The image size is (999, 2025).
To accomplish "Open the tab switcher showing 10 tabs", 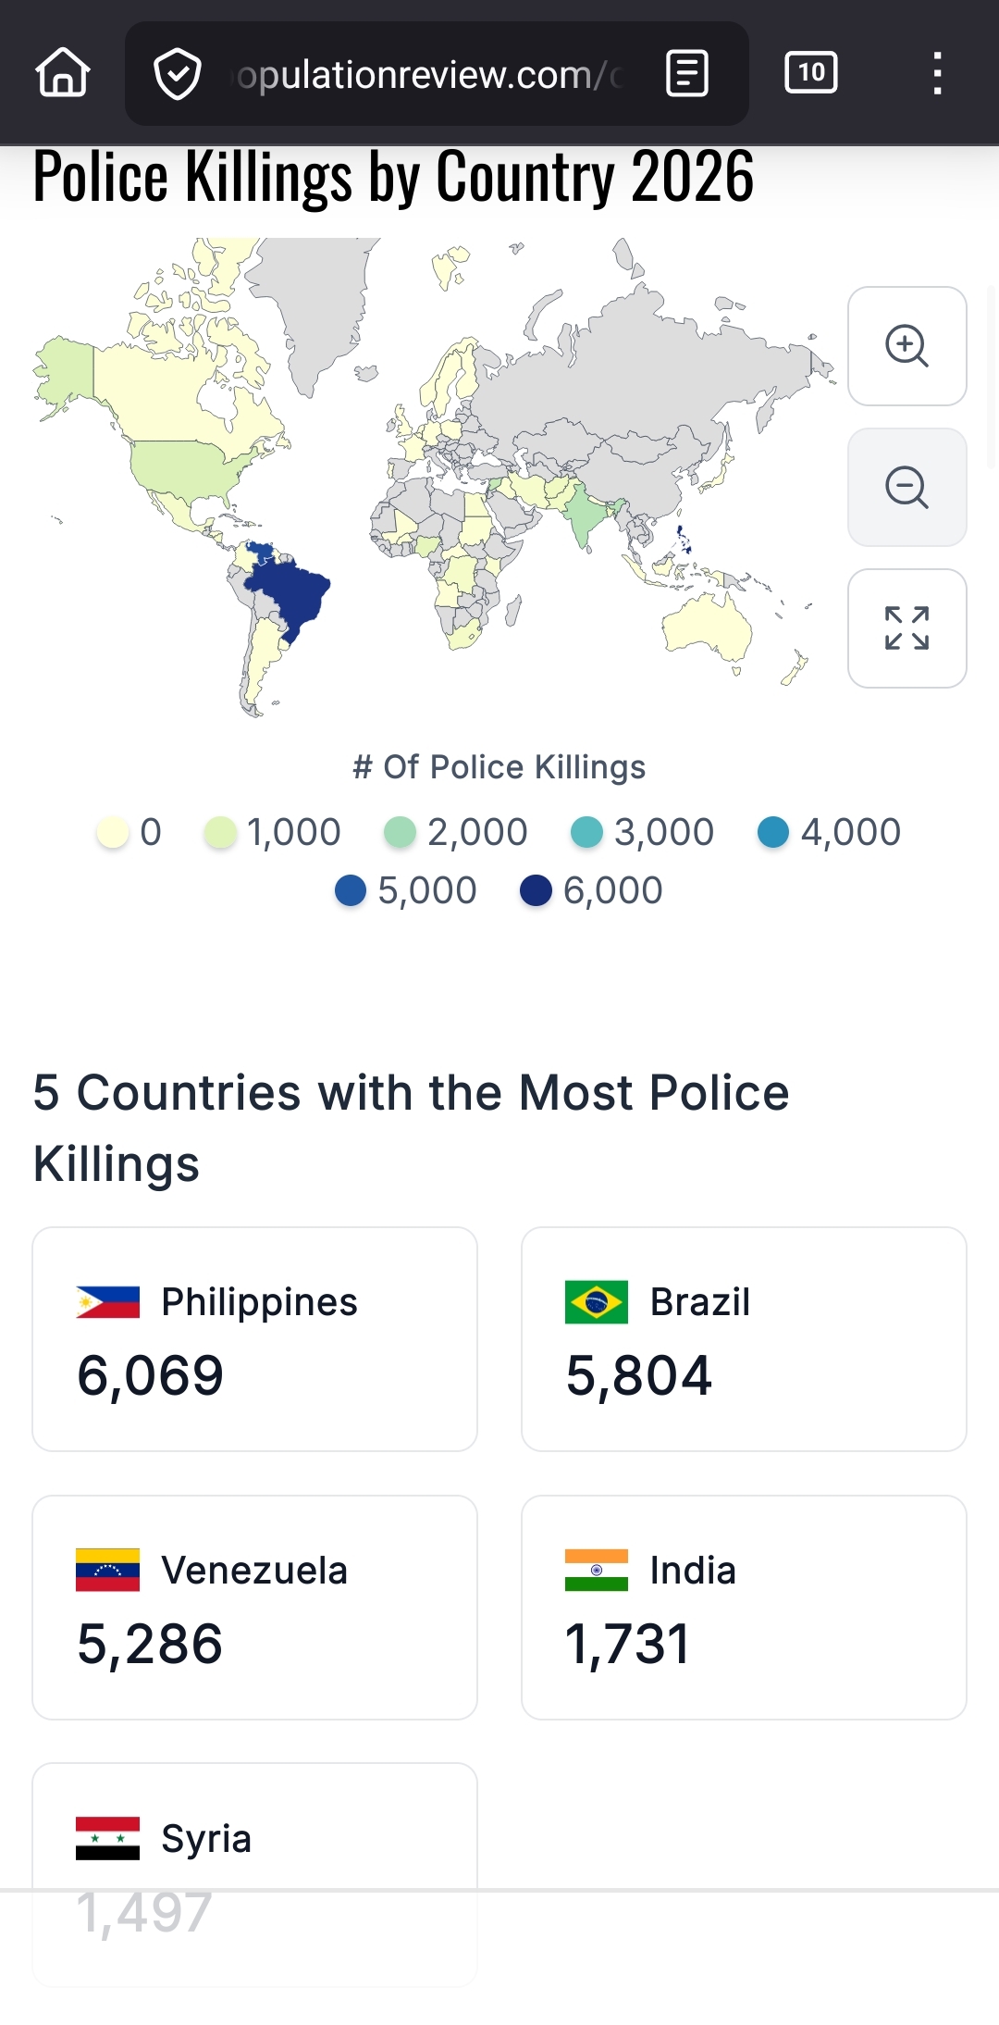I will (811, 73).
